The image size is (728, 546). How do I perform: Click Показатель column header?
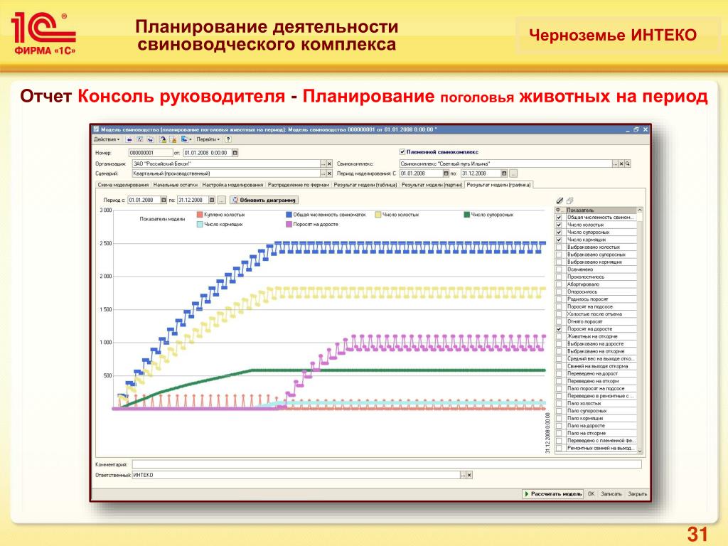(x=601, y=210)
